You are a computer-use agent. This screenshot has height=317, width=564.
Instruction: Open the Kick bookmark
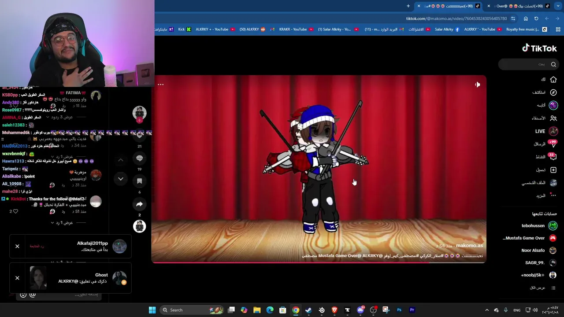coord(185,29)
